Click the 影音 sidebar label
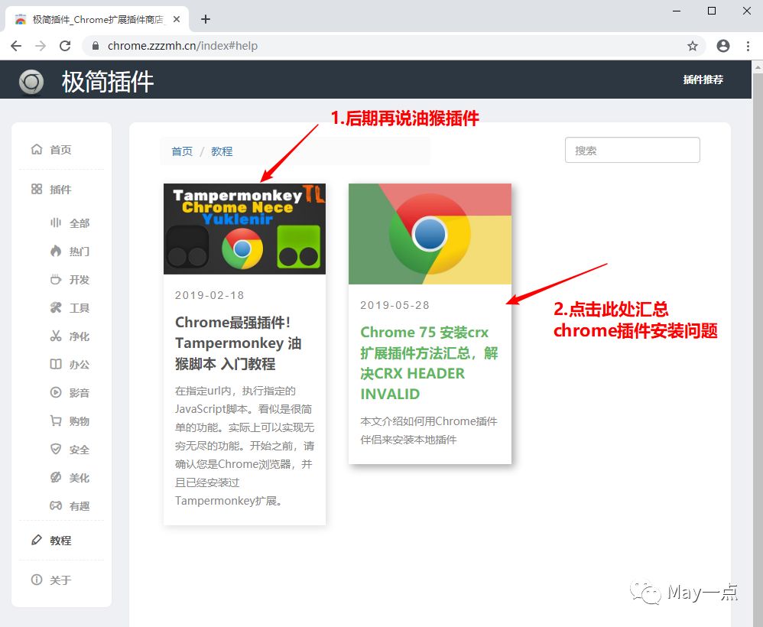Image resolution: width=763 pixels, height=627 pixels. pos(80,393)
